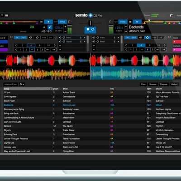Select the song row 'Lights Out'

[90, 143]
